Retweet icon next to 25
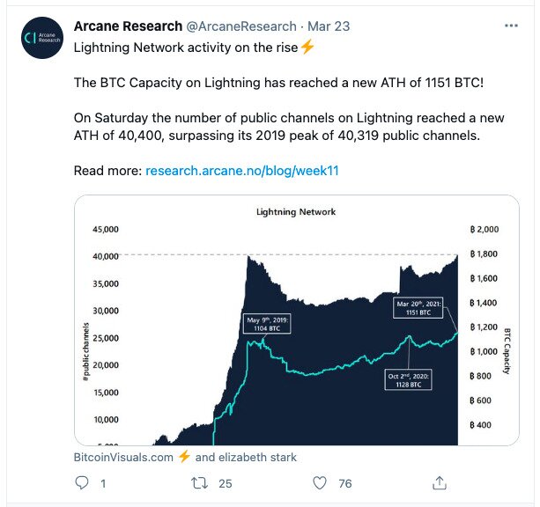 pos(199,483)
